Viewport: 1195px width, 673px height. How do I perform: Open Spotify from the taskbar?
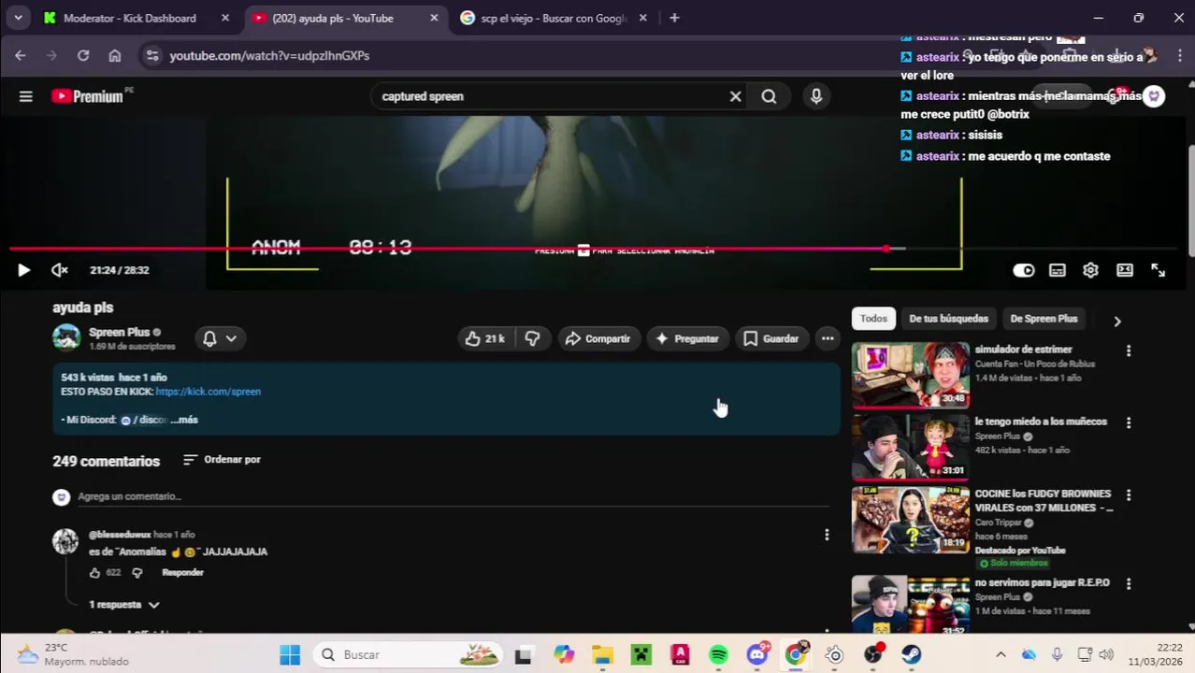[718, 654]
